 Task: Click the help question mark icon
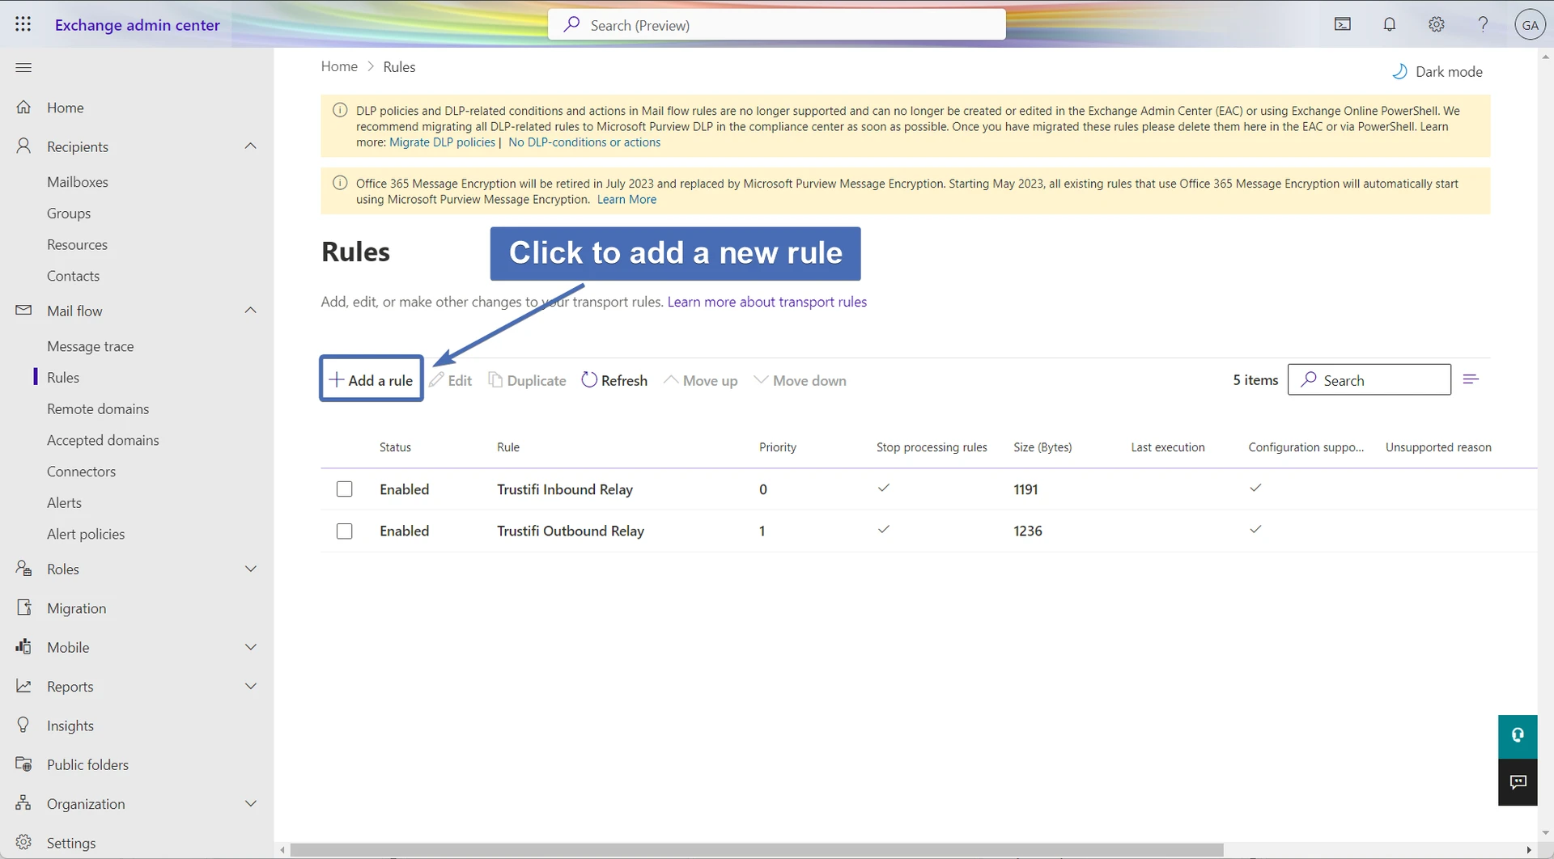[1483, 24]
